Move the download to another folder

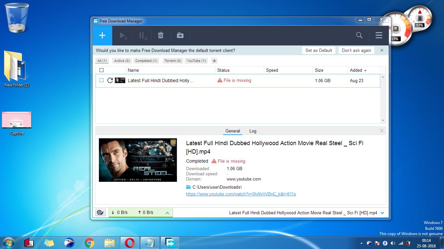point(180,35)
